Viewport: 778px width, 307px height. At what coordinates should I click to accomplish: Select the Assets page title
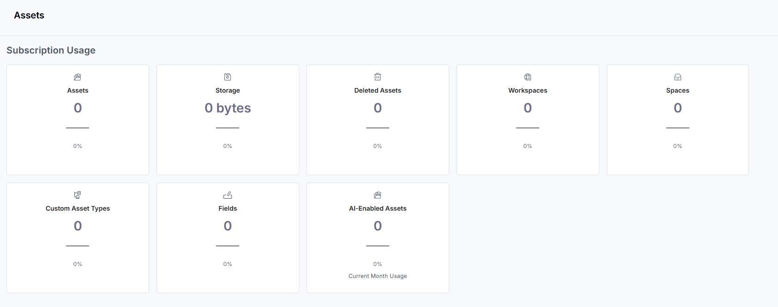29,15
